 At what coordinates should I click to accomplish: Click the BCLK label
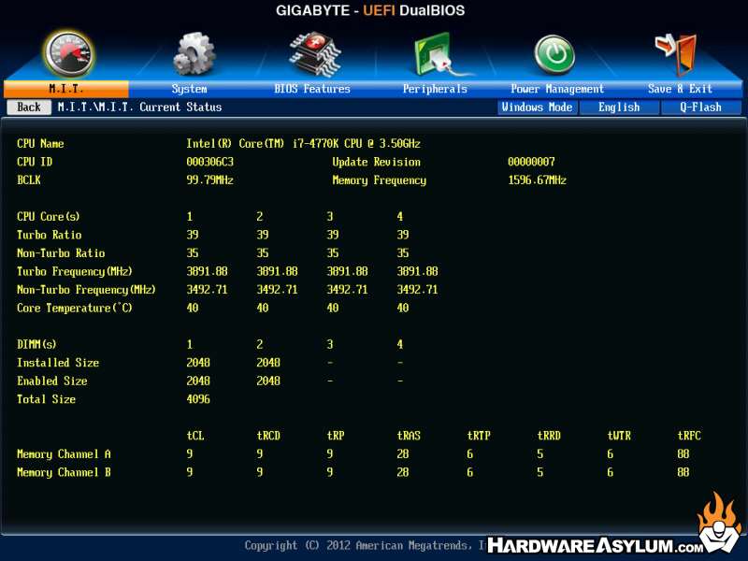click(29, 180)
